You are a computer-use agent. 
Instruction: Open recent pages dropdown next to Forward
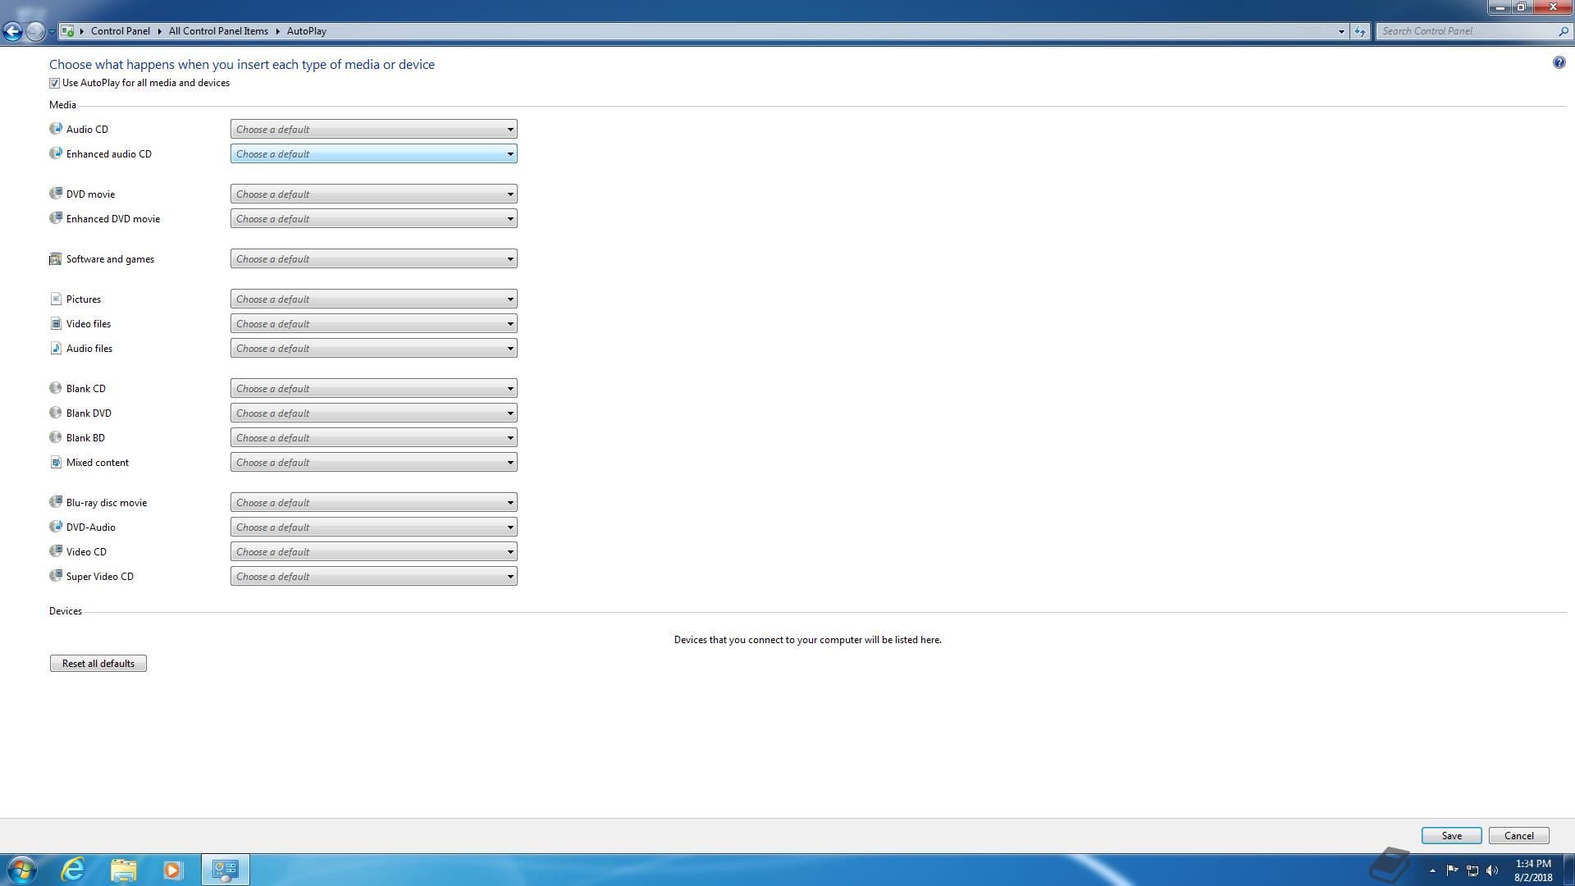(52, 31)
